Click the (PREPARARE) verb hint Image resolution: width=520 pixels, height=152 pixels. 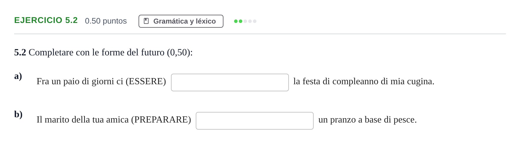(161, 120)
